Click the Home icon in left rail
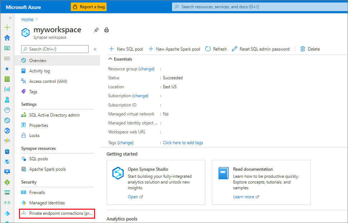 [x=7, y=38]
